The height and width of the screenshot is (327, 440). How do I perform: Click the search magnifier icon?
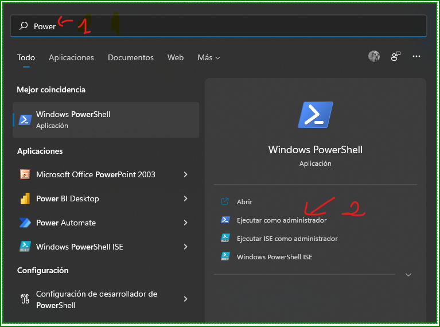tap(24, 26)
